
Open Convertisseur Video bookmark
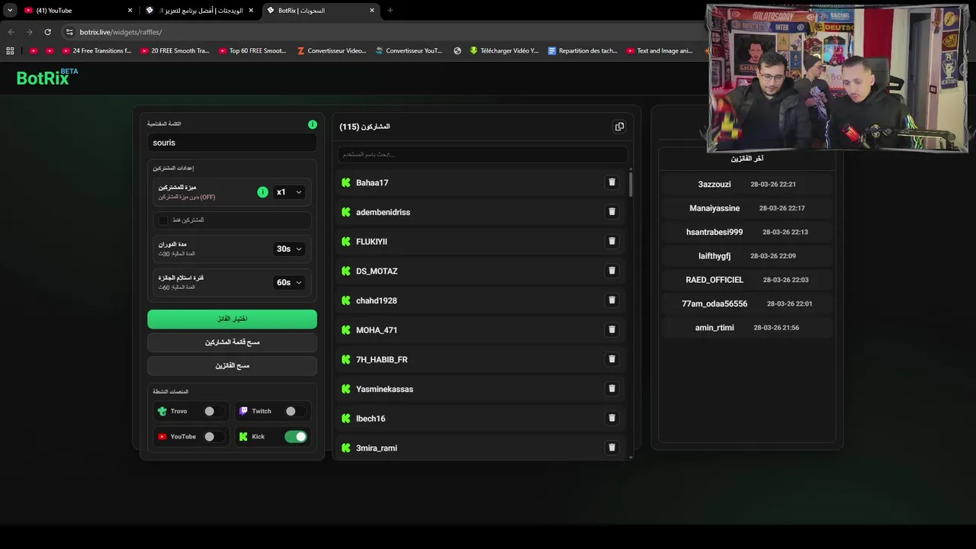pyautogui.click(x=332, y=51)
